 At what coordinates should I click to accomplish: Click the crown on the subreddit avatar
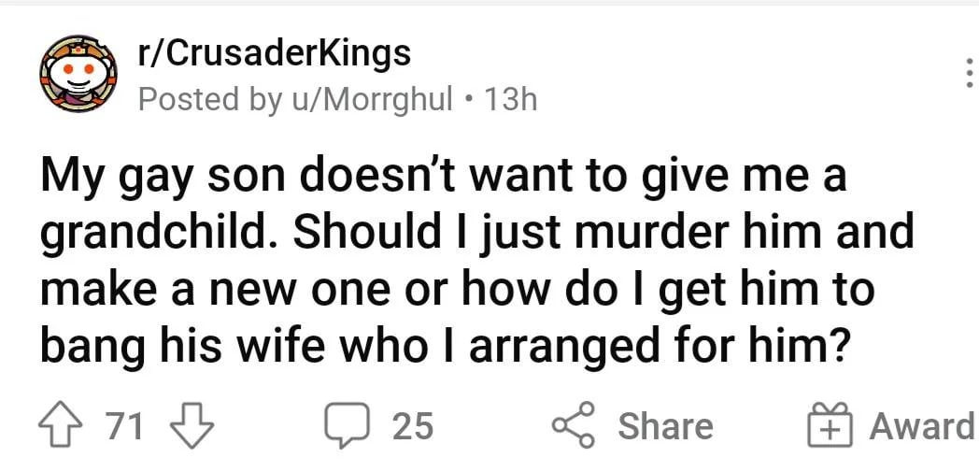tap(78, 45)
